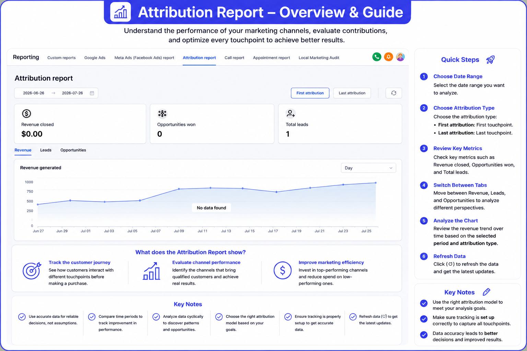Click the arrow between the two dates
The height and width of the screenshot is (351, 527).
(x=53, y=93)
